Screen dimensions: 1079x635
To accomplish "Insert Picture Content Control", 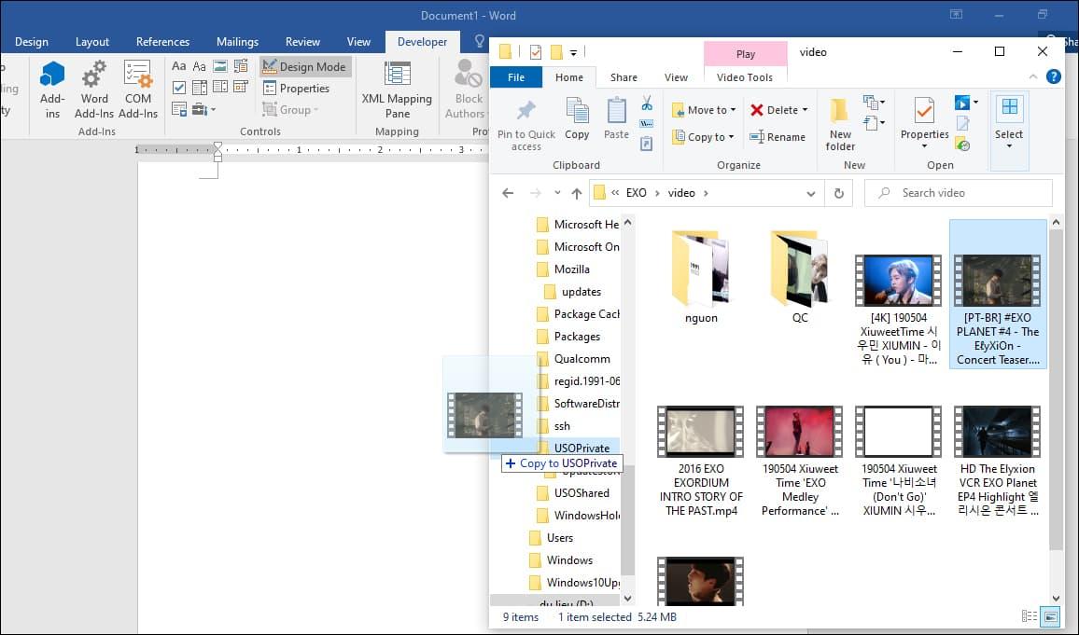I will click(x=220, y=66).
